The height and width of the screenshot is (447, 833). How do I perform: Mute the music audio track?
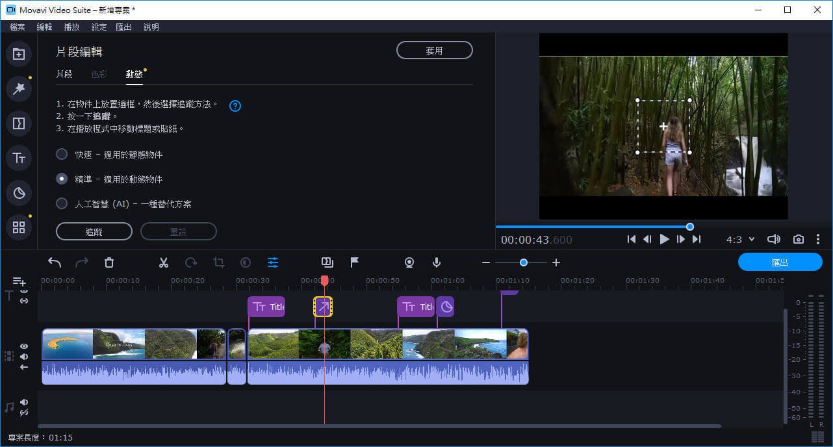(24, 402)
